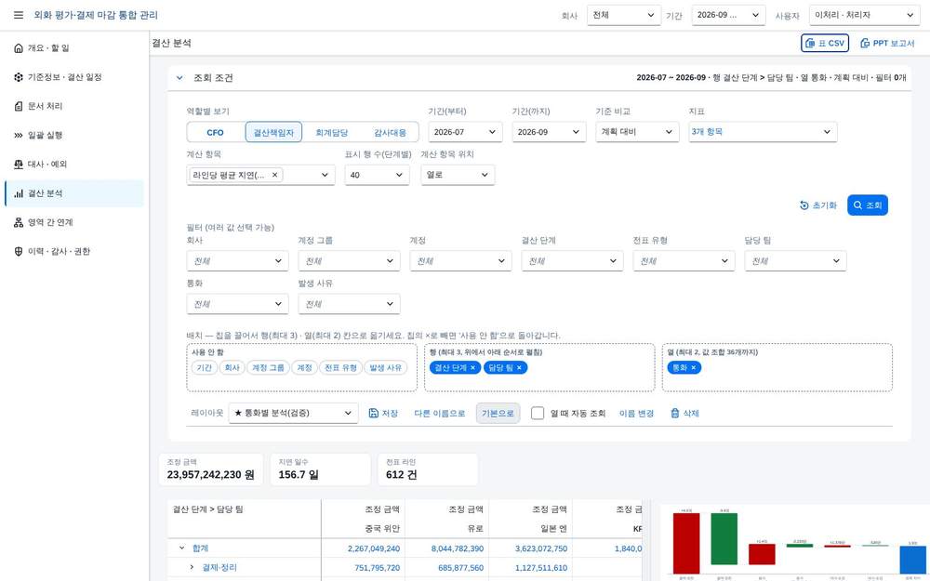This screenshot has height=581, width=930.
Task: Remove the 통화 column chip with its ×
Action: click(694, 367)
